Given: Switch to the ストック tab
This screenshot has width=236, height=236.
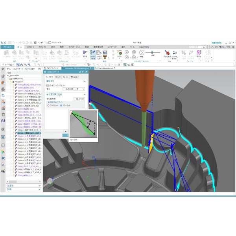Looking at the screenshot, I should [x=58, y=77].
